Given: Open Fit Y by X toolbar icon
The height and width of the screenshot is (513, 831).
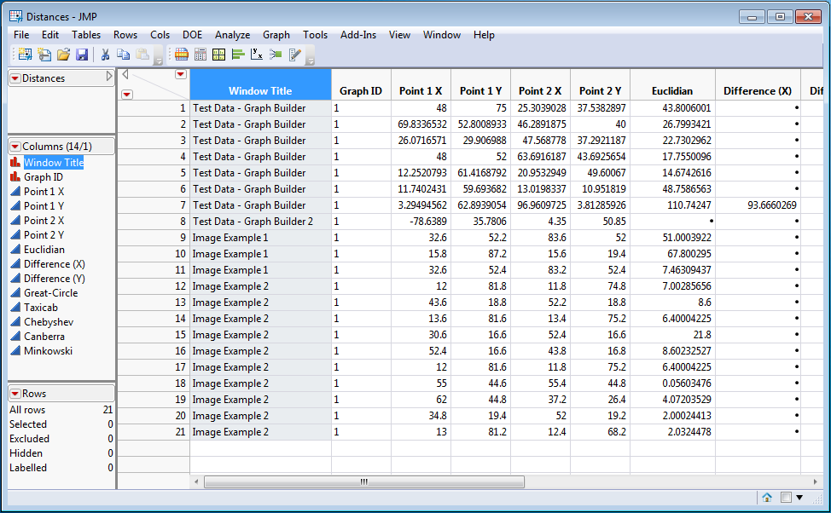Looking at the screenshot, I should pos(256,55).
